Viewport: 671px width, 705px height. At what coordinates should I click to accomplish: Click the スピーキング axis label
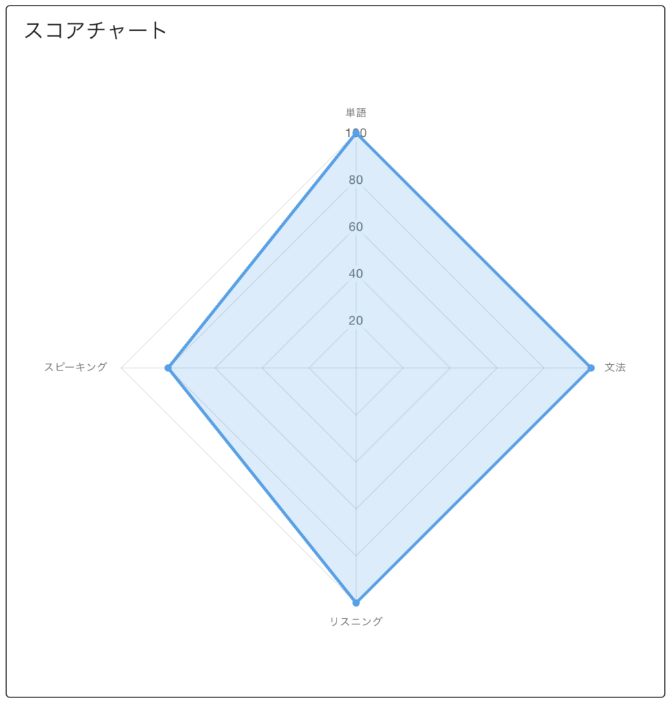point(76,368)
